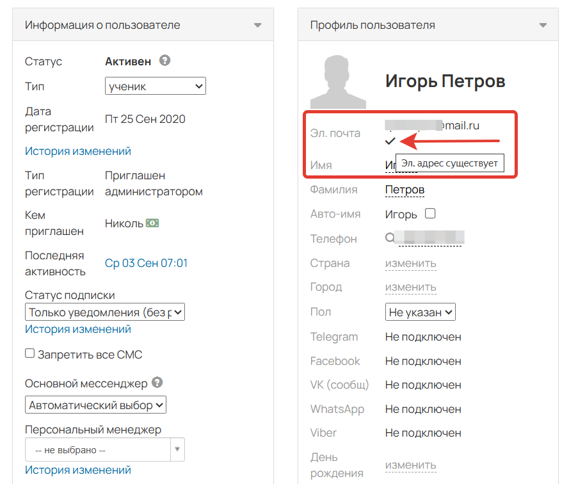Click изменить next to Страна
This screenshot has height=484, width=569.
coord(410,263)
